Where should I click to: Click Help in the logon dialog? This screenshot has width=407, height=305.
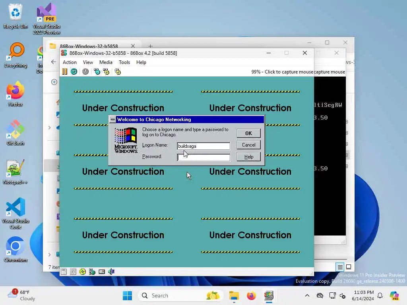tap(248, 156)
